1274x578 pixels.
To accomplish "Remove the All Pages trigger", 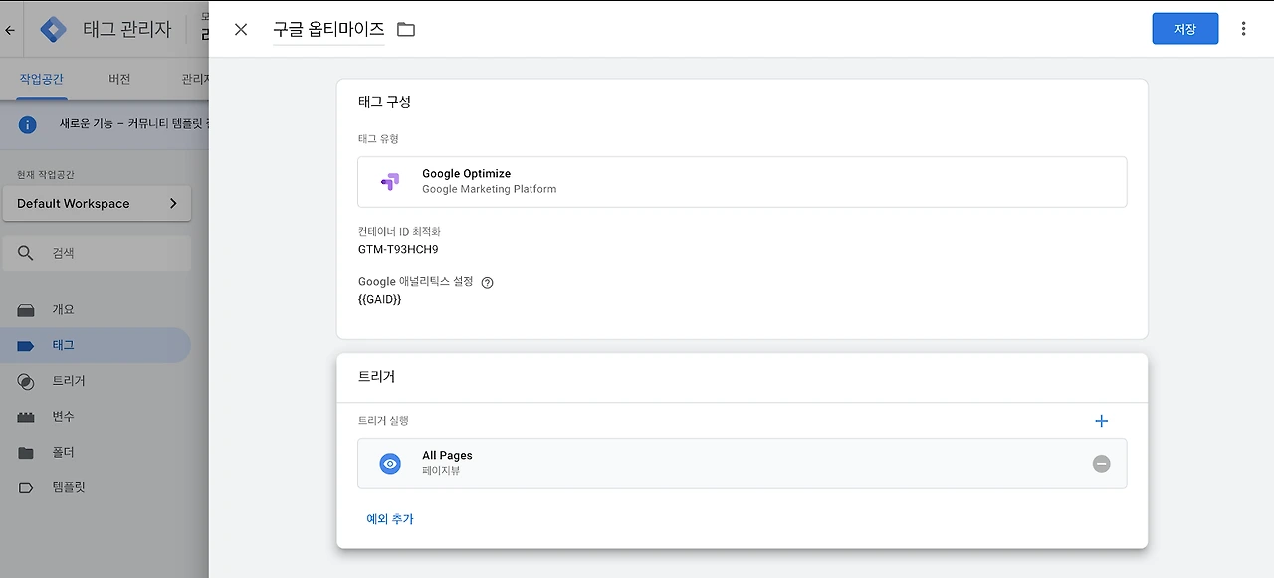I will click(x=1101, y=464).
